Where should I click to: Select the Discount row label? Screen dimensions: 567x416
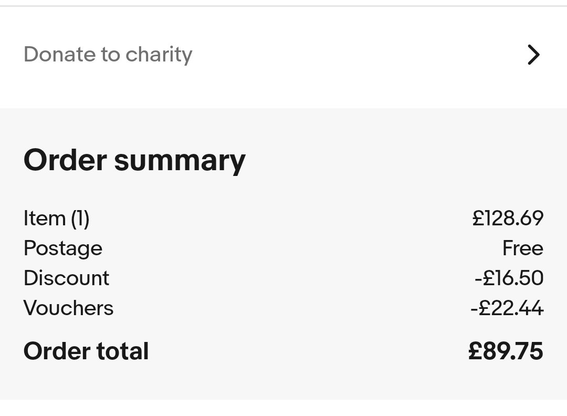click(x=66, y=278)
